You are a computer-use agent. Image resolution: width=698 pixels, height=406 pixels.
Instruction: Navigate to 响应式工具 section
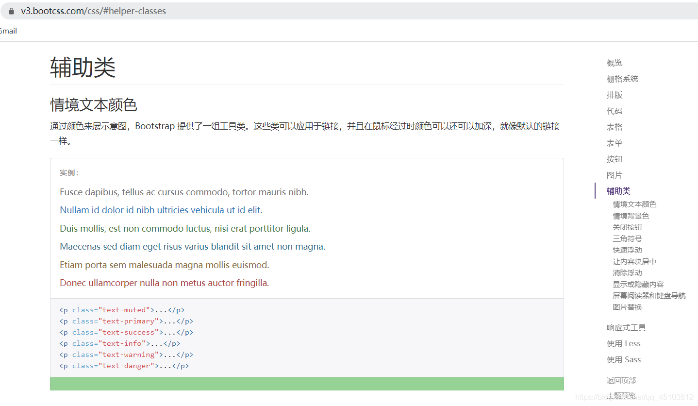coord(626,327)
